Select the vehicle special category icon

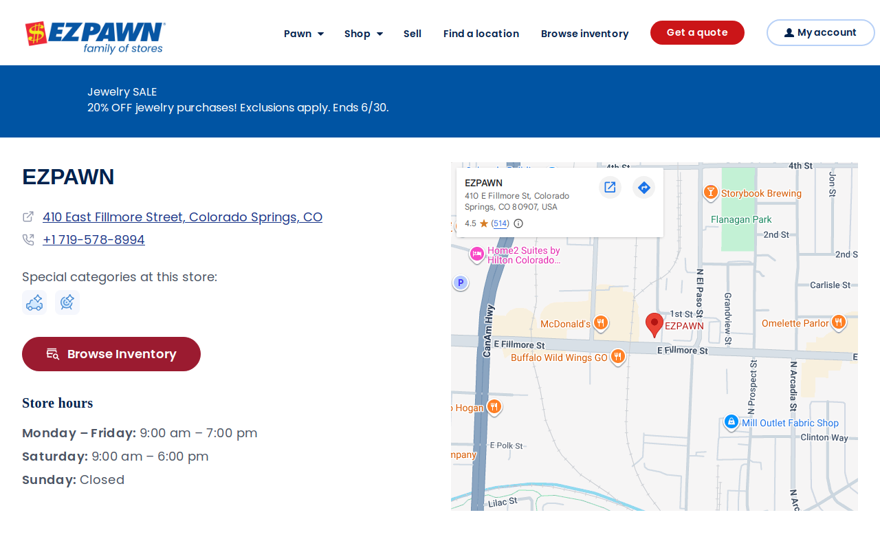point(34,302)
